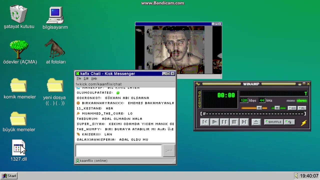The height and width of the screenshot is (180, 320).
Task: Open the File menu in Kick Messenger
Action: click(79, 78)
